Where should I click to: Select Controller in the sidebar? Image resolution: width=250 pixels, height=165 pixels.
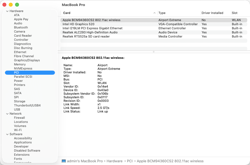click(21, 40)
